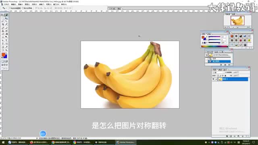
Task: Switch to the Channels tab
Action: [x=220, y=70]
